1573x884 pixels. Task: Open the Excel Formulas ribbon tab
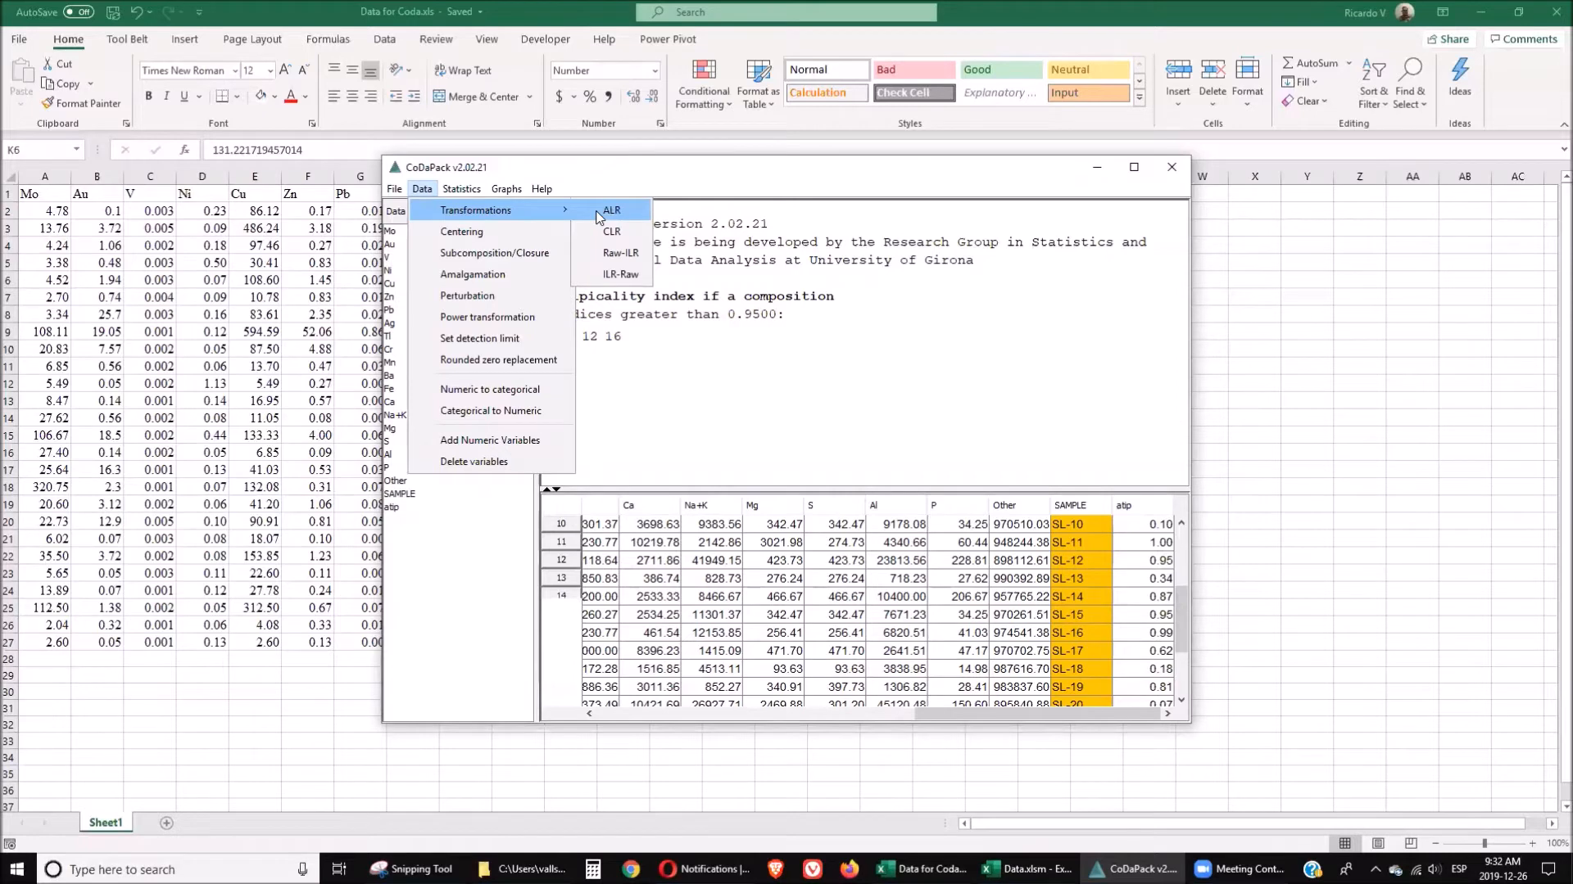pos(328,38)
